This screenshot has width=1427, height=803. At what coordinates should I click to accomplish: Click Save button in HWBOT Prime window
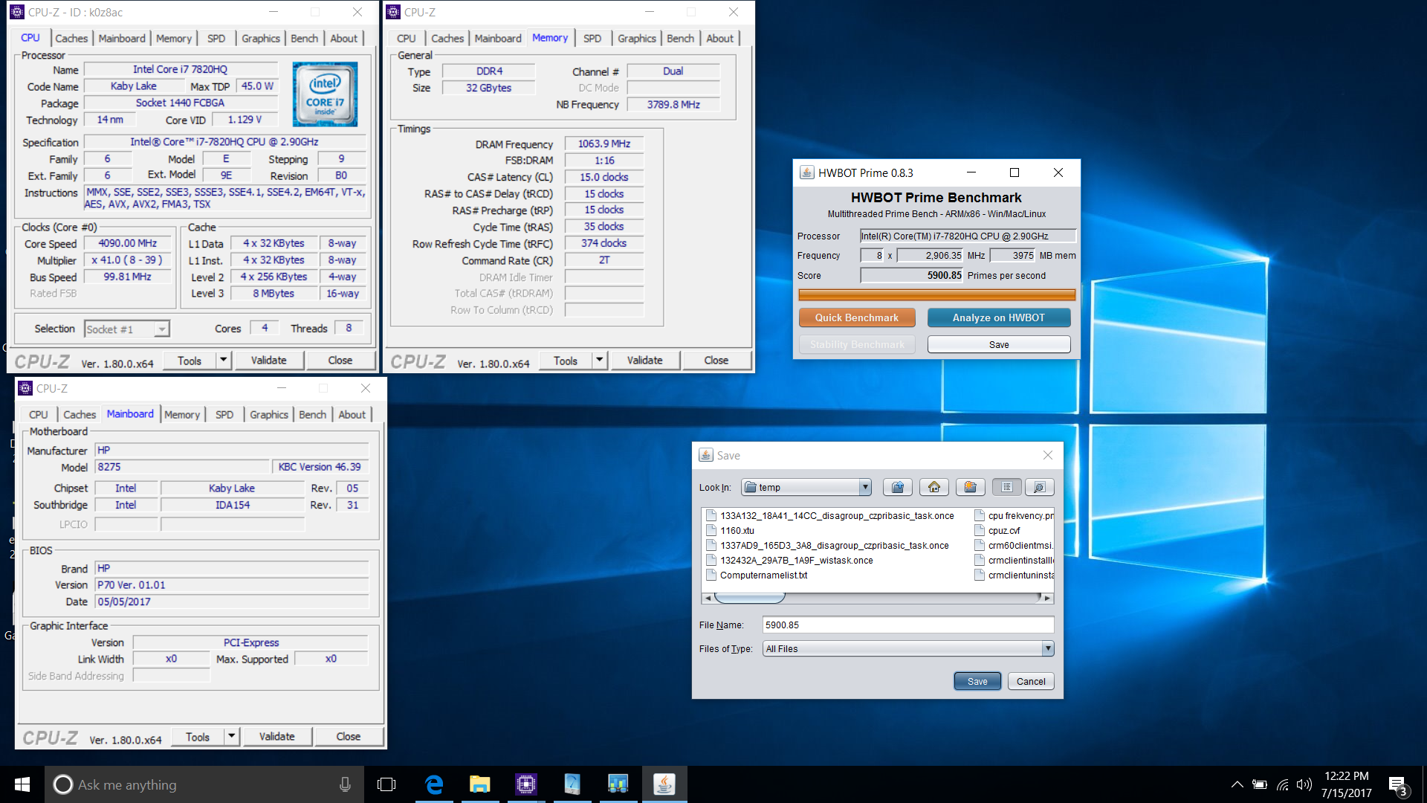[x=999, y=344]
